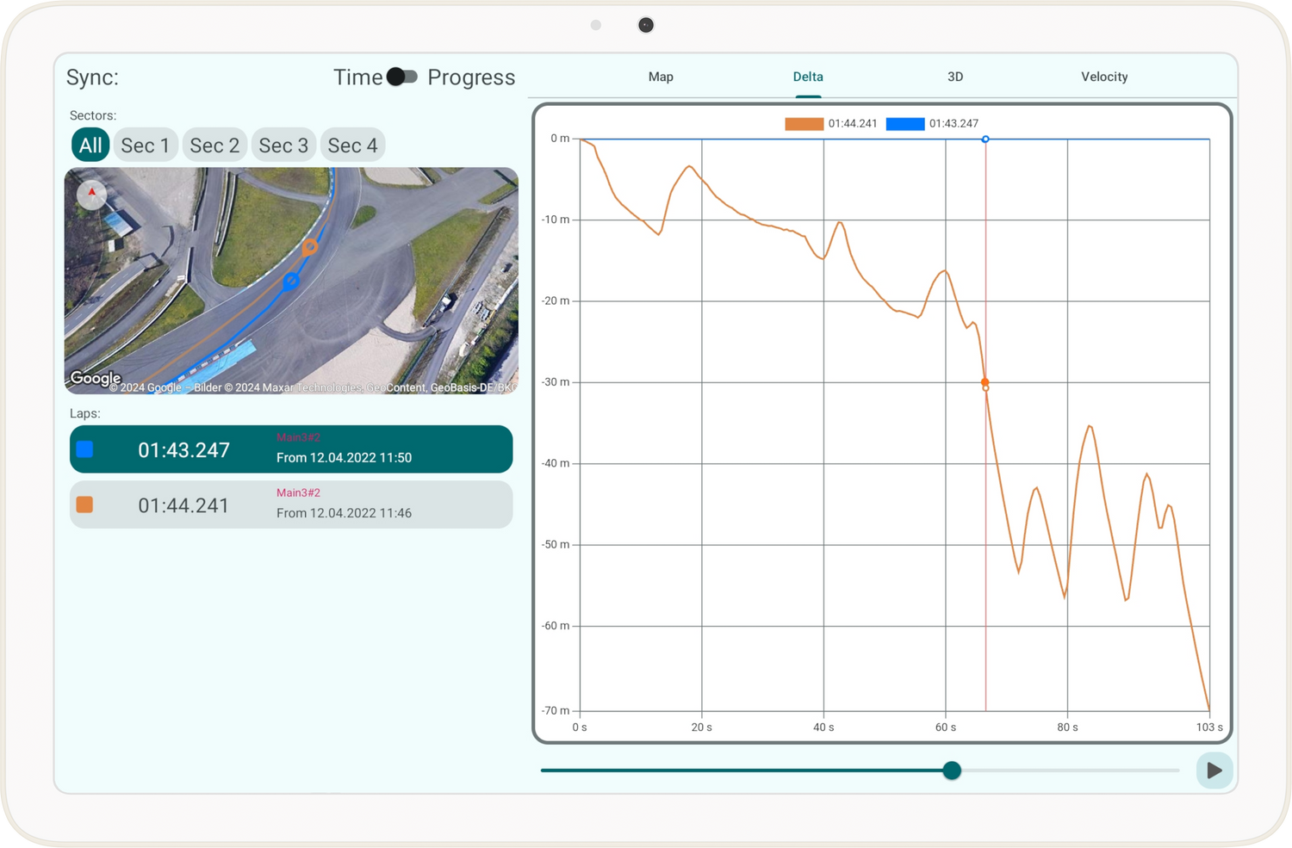Select the Sec 2 sector chip
The height and width of the screenshot is (848, 1292).
tap(214, 145)
